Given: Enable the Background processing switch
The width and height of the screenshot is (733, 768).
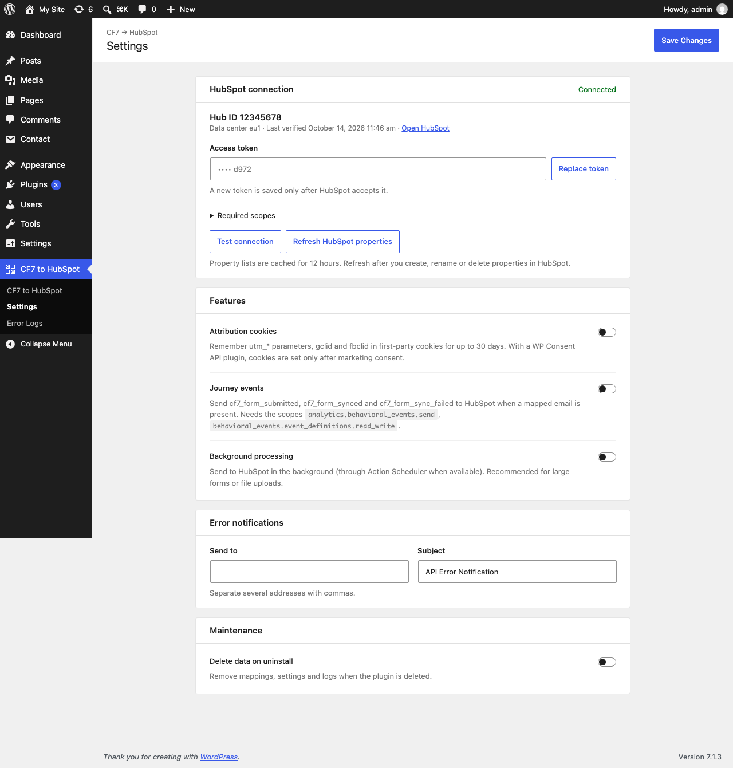Looking at the screenshot, I should click(607, 457).
